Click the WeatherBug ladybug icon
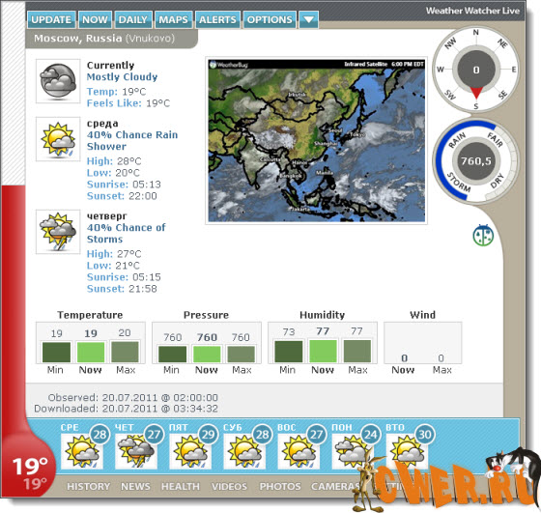This screenshot has width=541, height=513. pos(483,235)
